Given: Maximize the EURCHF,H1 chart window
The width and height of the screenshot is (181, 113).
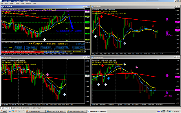Looking at the screenshot, I should click(x=86, y=57).
